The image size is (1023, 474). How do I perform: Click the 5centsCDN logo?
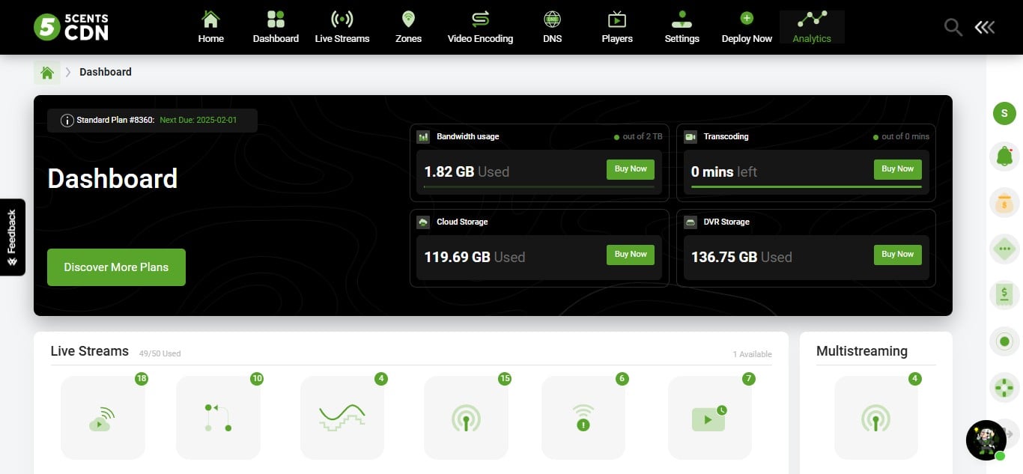pyautogui.click(x=71, y=26)
